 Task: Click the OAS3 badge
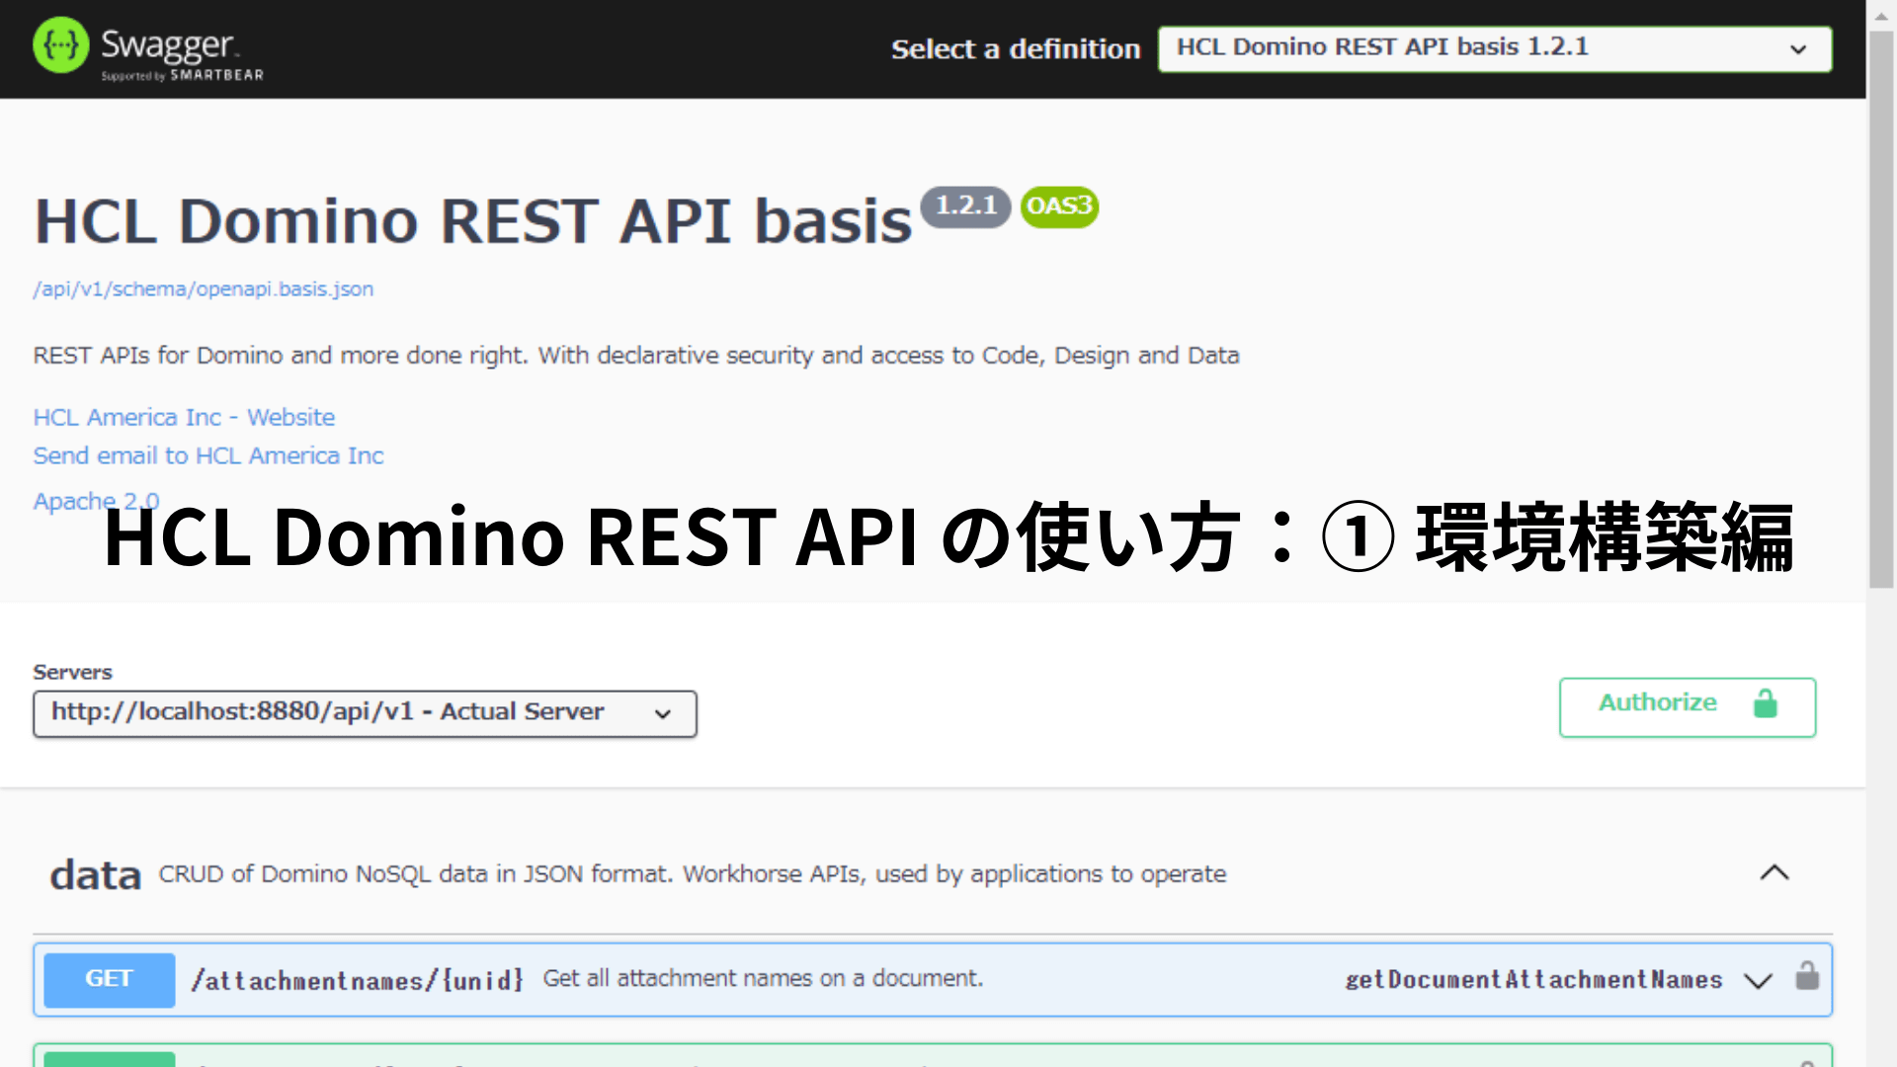click(1059, 206)
